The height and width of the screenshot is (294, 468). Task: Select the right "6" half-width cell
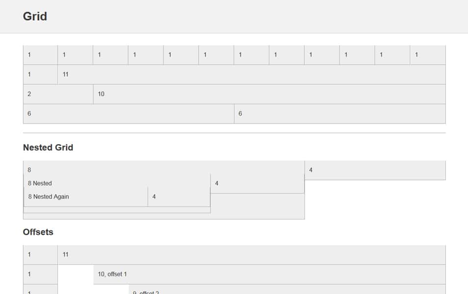[x=339, y=114]
